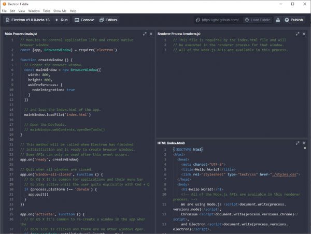Click the document icon on the Electron version button

click(x=8, y=20)
